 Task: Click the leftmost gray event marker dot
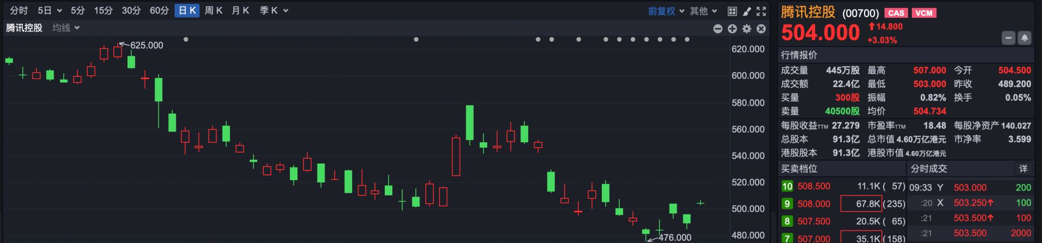tap(186, 40)
